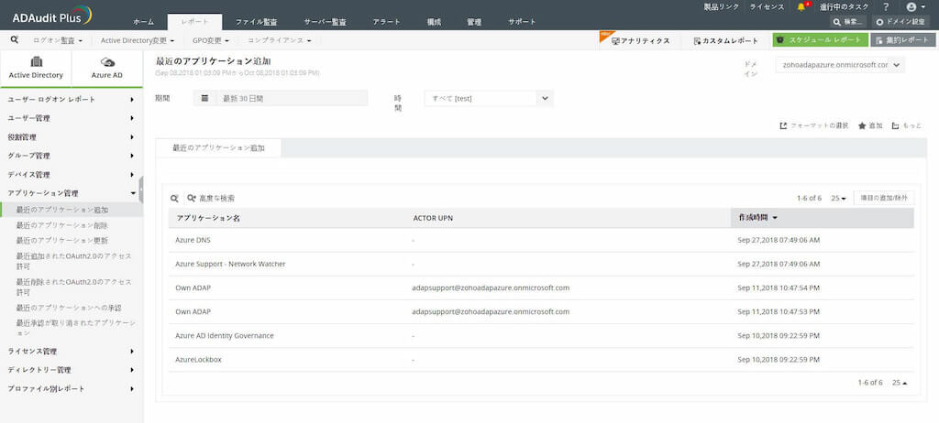The width and height of the screenshot is (939, 423).
Task: Expand ライセンス管理 section
Action: click(72, 352)
